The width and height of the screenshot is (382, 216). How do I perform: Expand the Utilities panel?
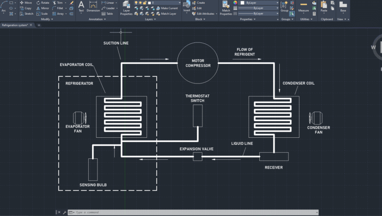click(306, 19)
